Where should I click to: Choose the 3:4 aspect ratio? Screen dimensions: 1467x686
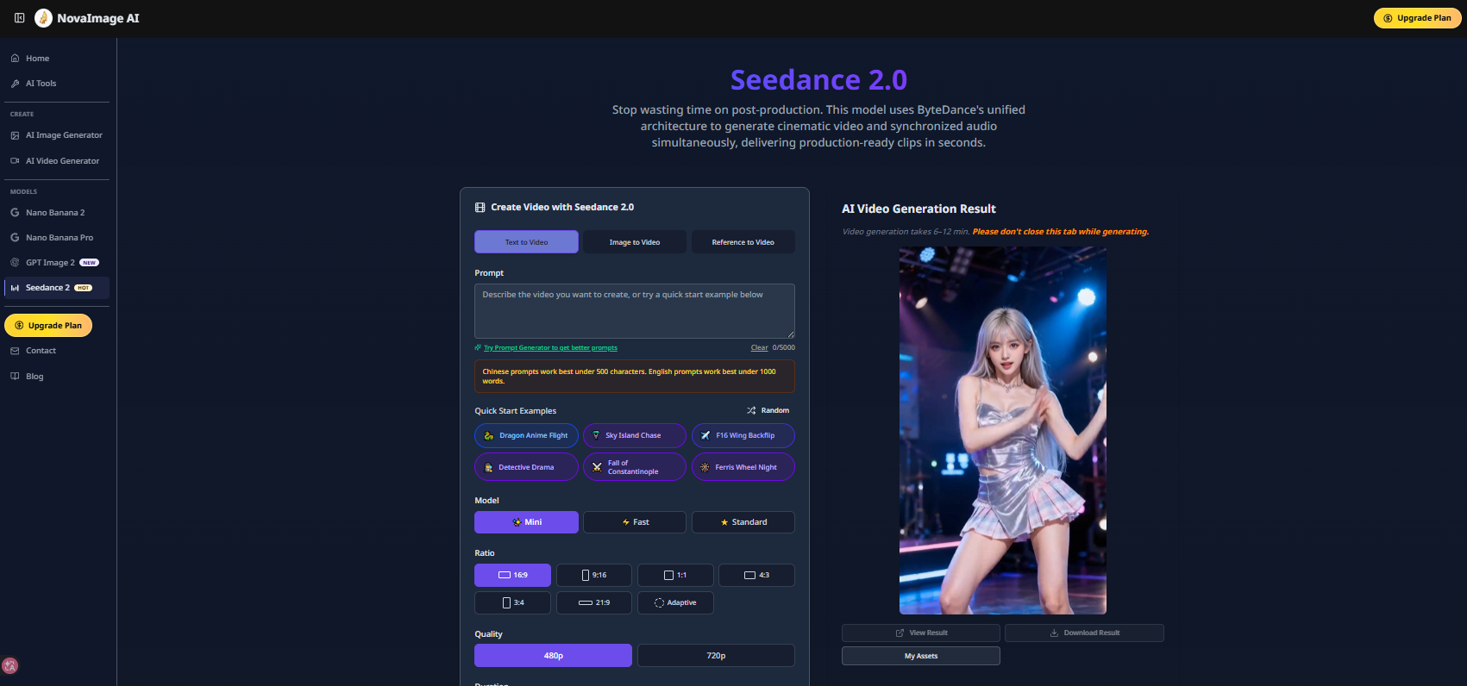coord(512,603)
